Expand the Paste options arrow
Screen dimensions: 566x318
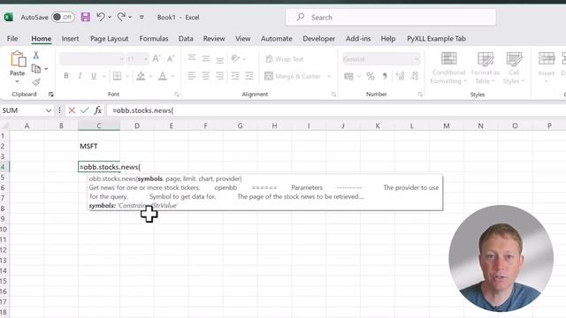(17, 82)
